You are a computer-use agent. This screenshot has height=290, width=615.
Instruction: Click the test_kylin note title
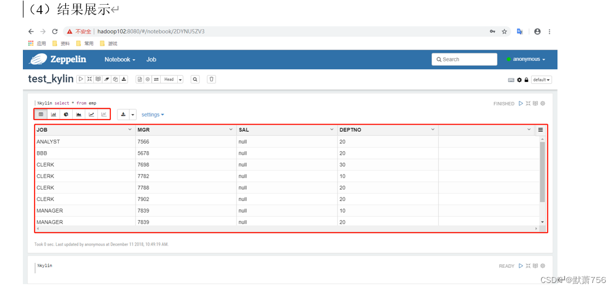click(50, 79)
